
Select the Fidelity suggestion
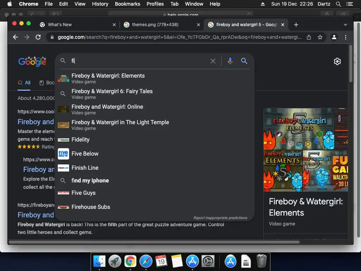coord(154,140)
